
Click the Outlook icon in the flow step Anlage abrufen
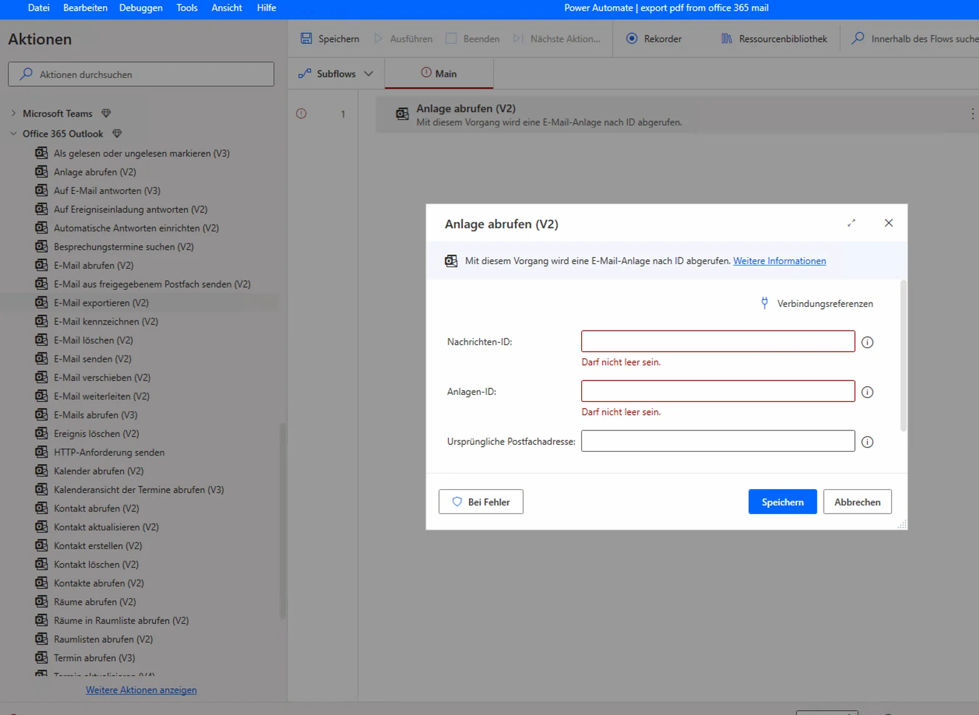pos(403,114)
